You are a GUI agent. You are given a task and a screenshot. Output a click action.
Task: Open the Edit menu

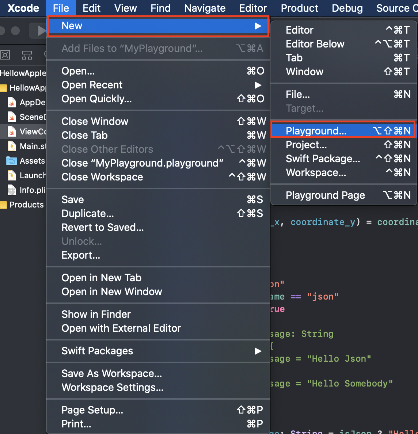[x=91, y=8]
